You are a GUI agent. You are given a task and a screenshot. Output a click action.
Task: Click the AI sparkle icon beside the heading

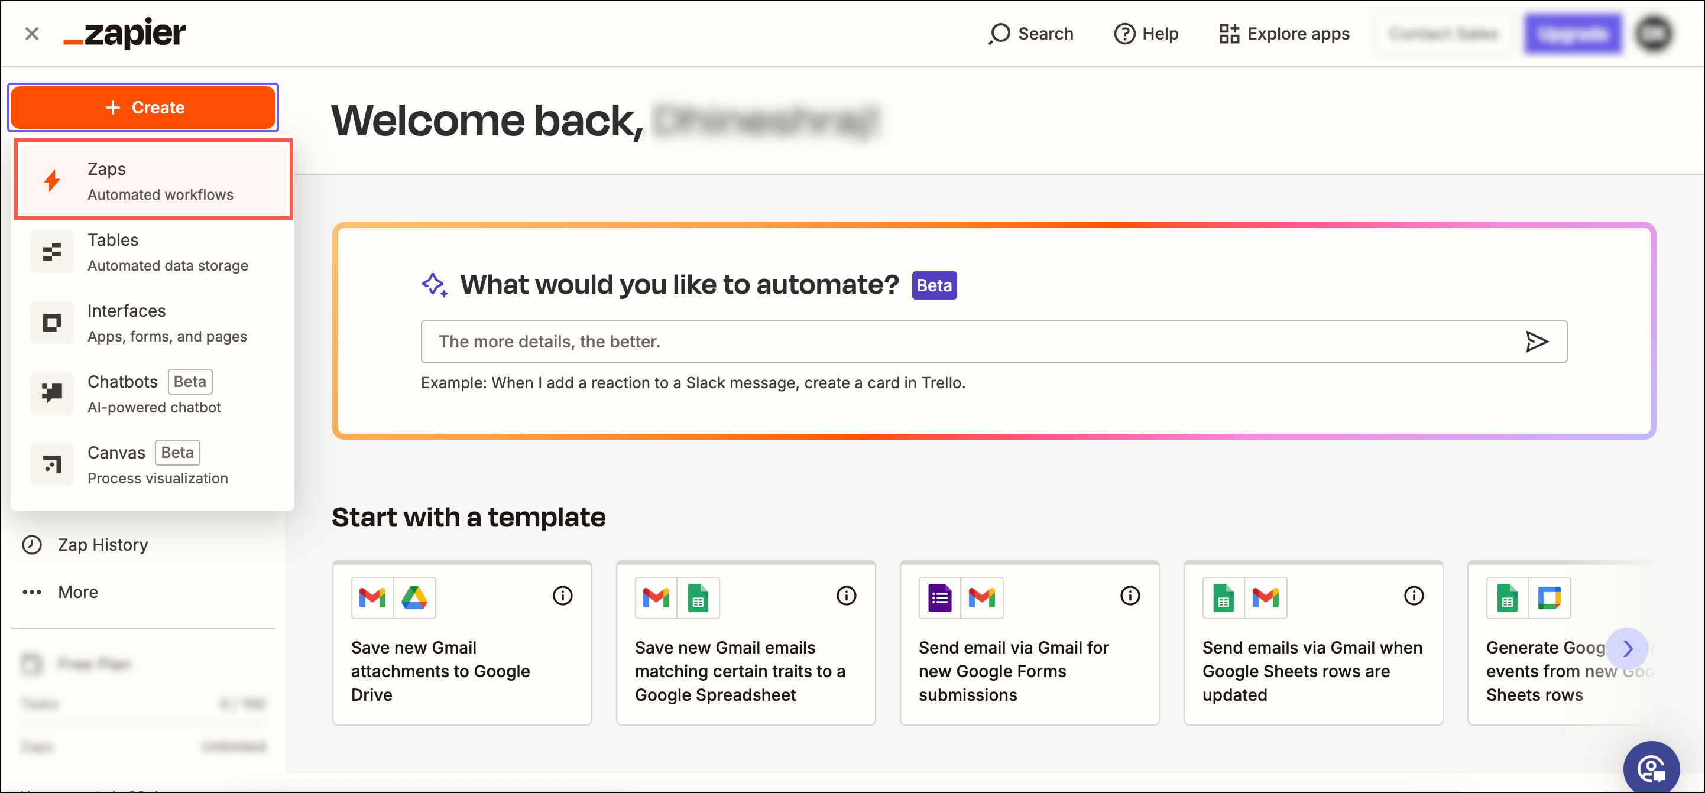[x=435, y=285]
